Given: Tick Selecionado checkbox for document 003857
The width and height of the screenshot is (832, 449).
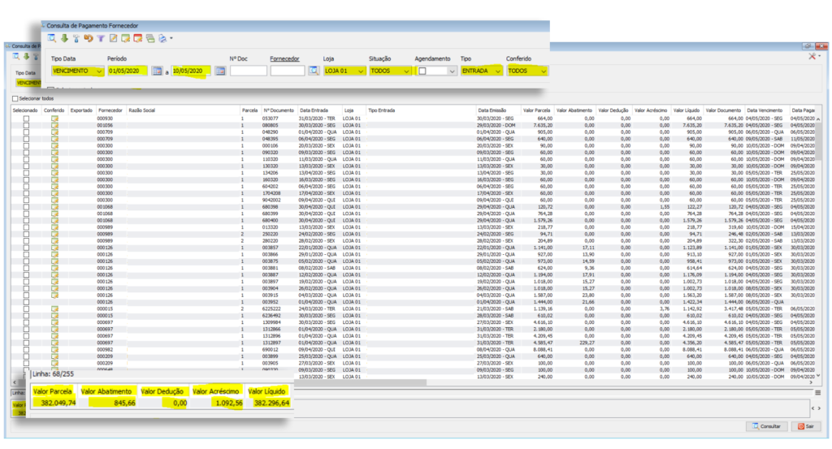Looking at the screenshot, I should tap(26, 248).
